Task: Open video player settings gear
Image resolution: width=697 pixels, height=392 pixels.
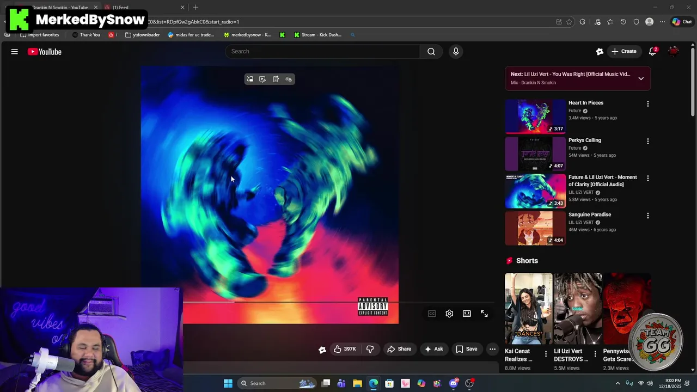Action: tap(449, 314)
